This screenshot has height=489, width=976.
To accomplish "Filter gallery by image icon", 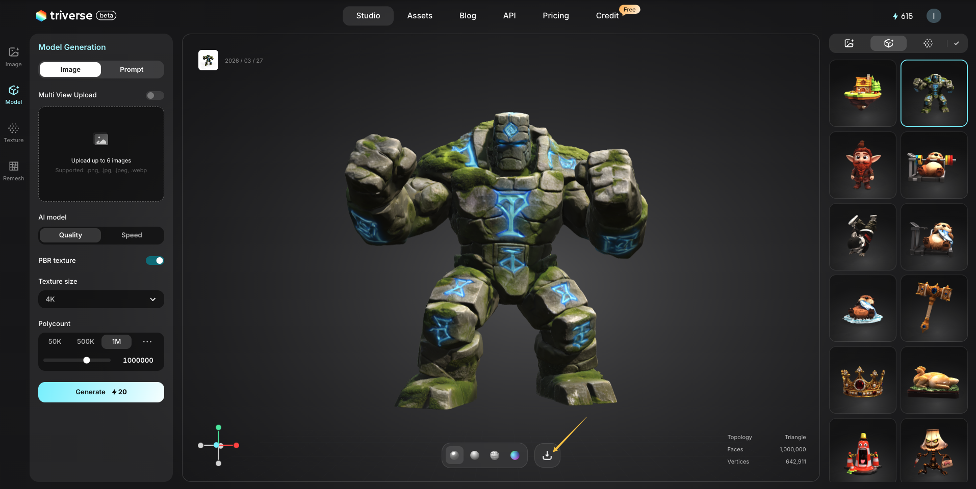I will point(849,43).
